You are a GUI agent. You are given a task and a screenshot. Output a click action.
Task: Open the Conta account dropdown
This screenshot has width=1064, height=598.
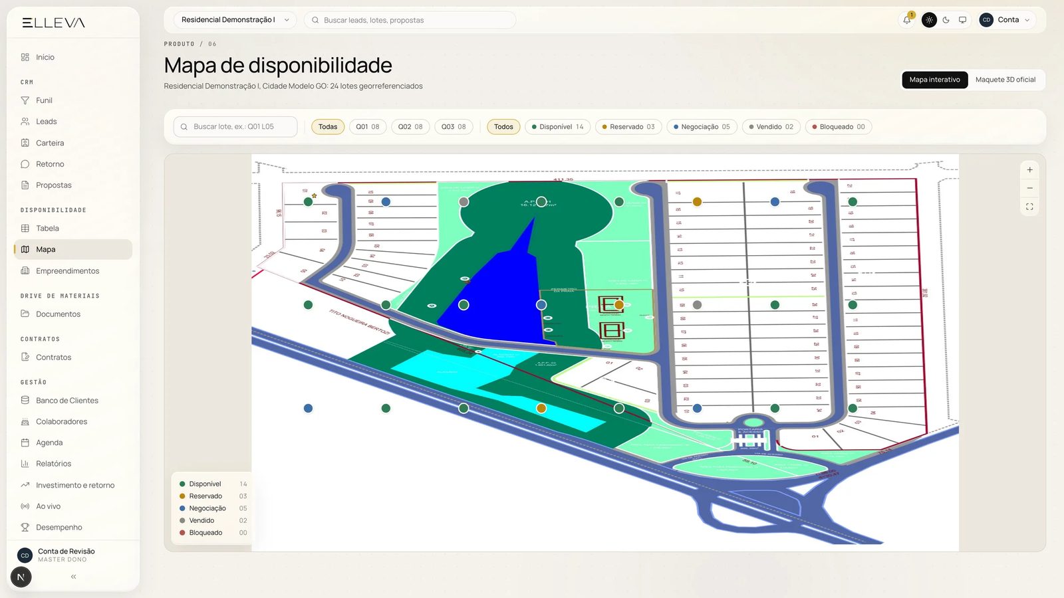coord(1007,20)
